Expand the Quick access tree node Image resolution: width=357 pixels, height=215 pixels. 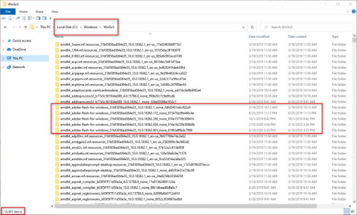3,40
